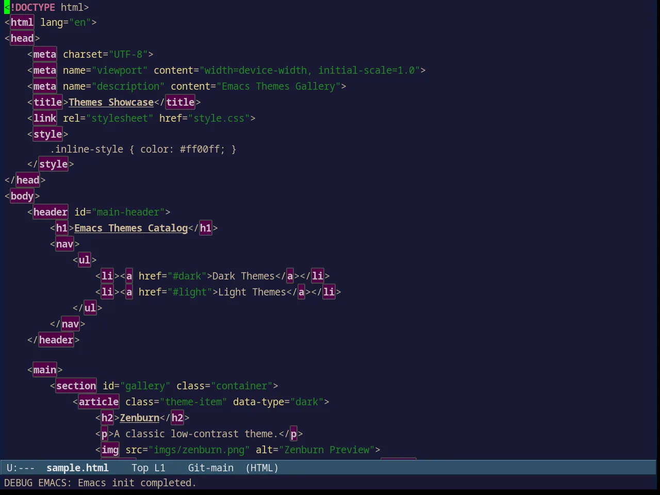This screenshot has width=660, height=495.
Task: Click the img tag name
Action: click(x=110, y=450)
